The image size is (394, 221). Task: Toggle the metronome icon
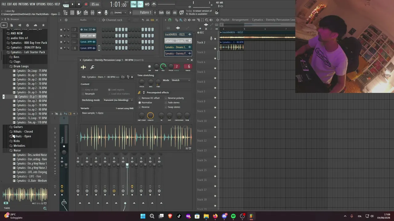point(154,4)
